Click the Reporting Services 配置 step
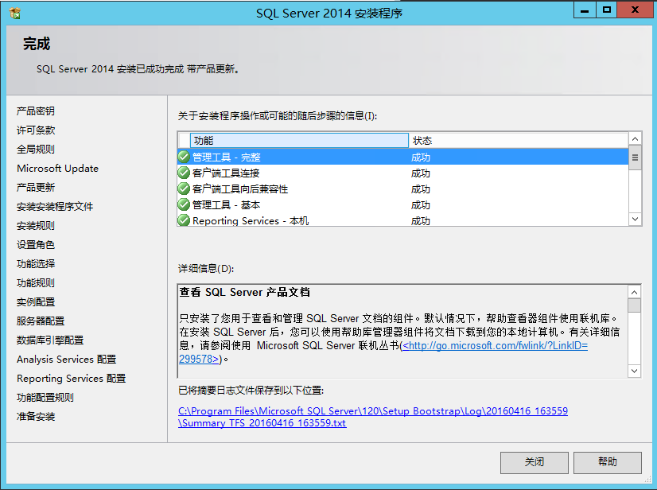The width and height of the screenshot is (657, 490). click(72, 379)
